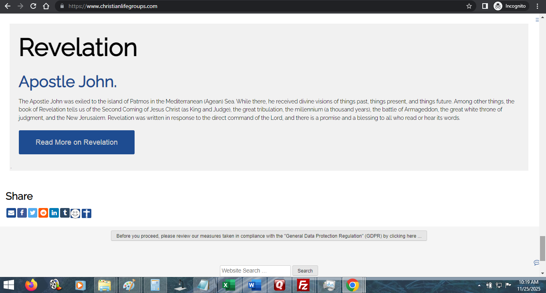Viewport: 546px width, 293px height.
Task: Click Read More on Revelation button
Action: 77,142
